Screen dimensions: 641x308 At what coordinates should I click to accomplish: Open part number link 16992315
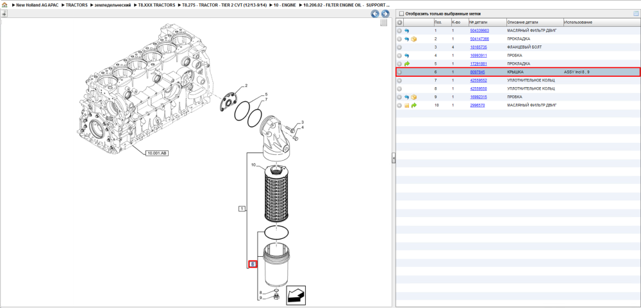[x=478, y=97]
